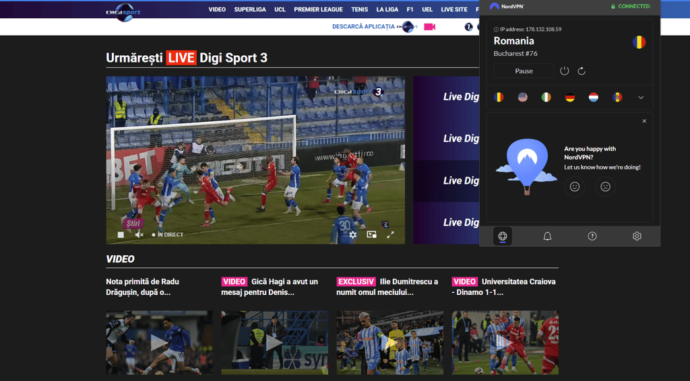The image size is (690, 381).
Task: Rate NordVPN with happy smiley face
Action: click(x=575, y=186)
